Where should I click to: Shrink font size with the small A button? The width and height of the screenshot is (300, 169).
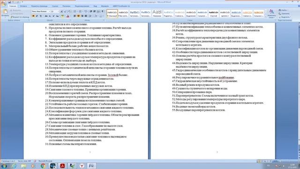pos(65,11)
